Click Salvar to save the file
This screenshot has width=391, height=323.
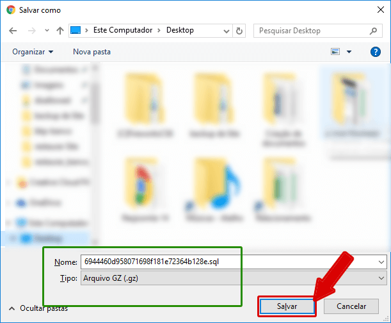[x=287, y=306]
